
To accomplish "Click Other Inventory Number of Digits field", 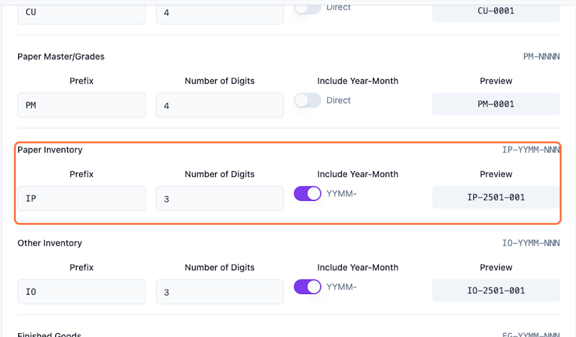I will click(x=219, y=291).
